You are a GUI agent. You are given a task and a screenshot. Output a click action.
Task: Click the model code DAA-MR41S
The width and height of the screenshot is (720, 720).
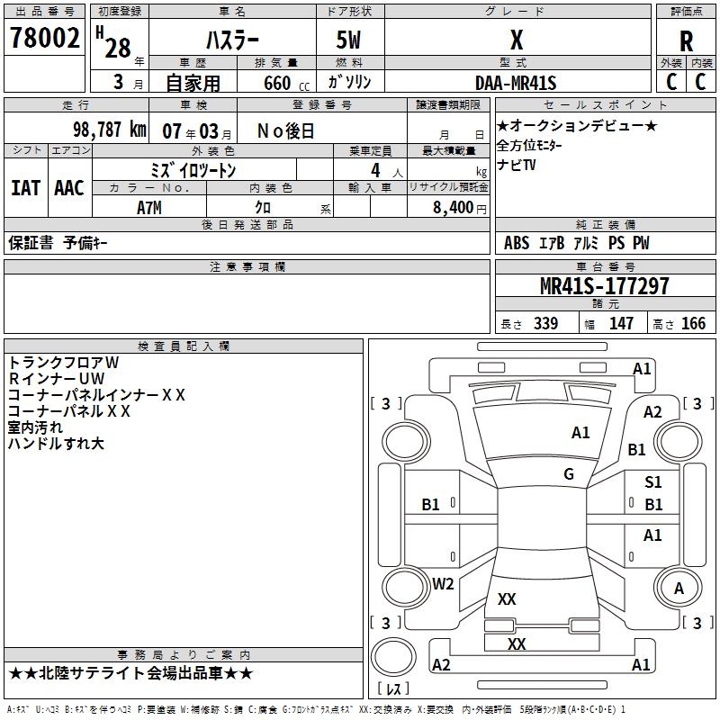pyautogui.click(x=516, y=83)
